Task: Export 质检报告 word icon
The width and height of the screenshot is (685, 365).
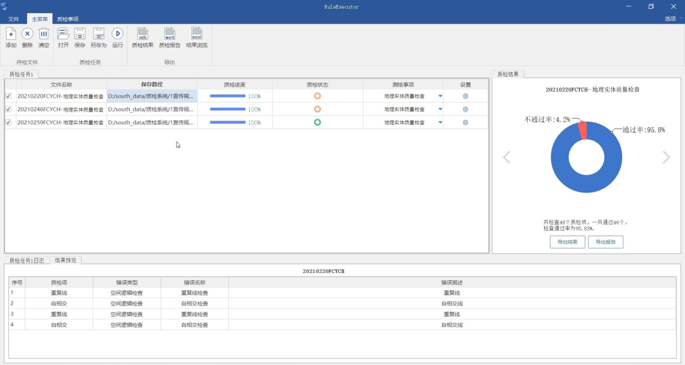Action: pos(169,34)
